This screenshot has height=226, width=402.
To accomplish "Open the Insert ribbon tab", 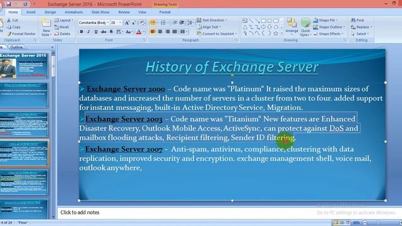I will pyautogui.click(x=31, y=12).
